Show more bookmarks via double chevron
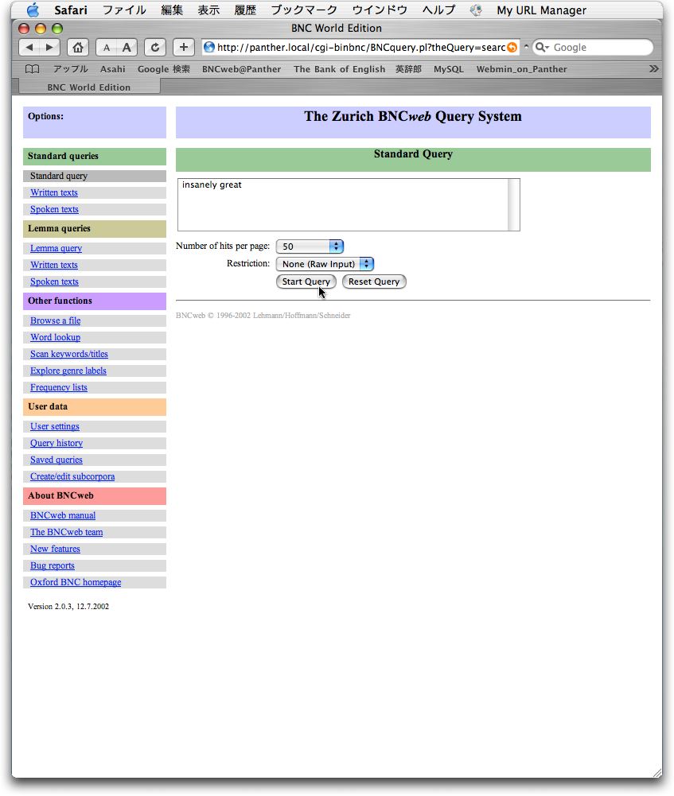 click(x=653, y=68)
